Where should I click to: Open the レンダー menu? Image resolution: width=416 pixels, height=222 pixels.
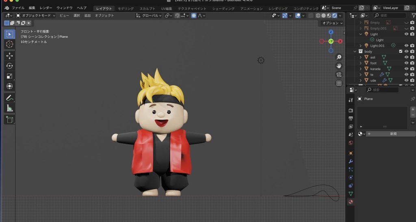(45, 8)
